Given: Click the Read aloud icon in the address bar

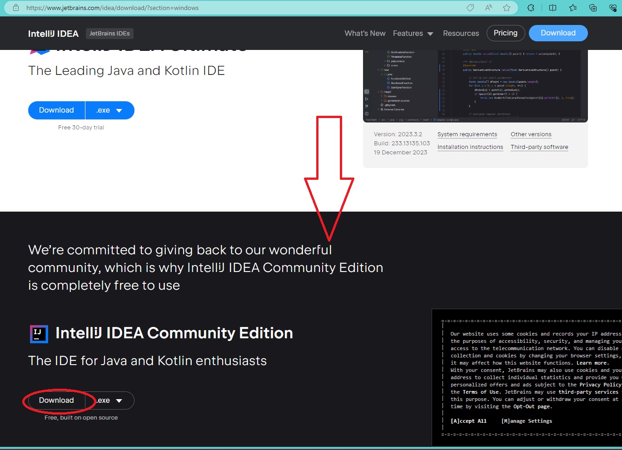Looking at the screenshot, I should coord(488,8).
